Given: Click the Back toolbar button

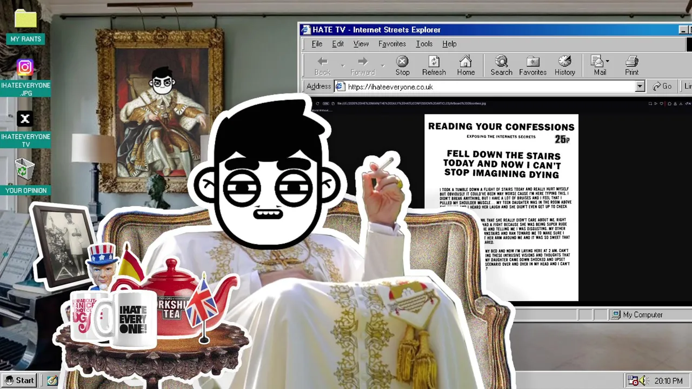Looking at the screenshot, I should (322, 66).
